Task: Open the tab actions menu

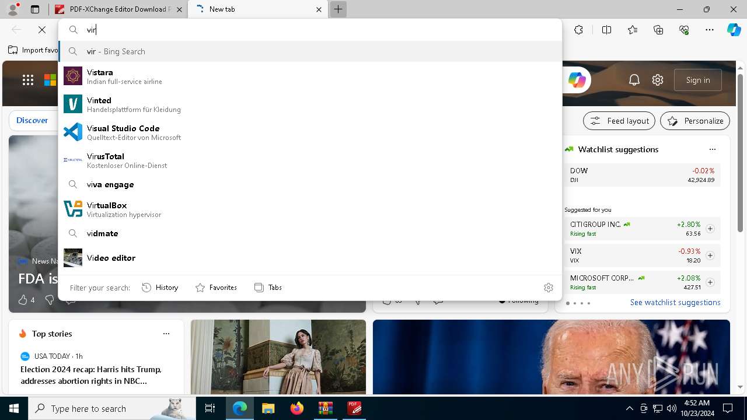Action: click(35, 9)
